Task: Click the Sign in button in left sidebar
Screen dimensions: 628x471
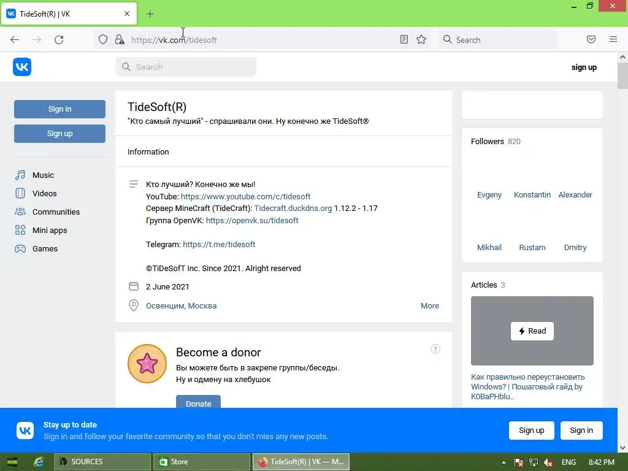Action: click(59, 109)
